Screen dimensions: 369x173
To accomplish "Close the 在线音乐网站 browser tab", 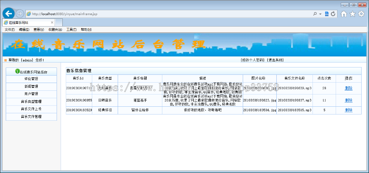I will click(x=52, y=22).
